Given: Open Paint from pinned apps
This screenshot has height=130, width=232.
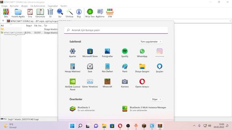Looking at the screenshot, I should tap(125, 68).
